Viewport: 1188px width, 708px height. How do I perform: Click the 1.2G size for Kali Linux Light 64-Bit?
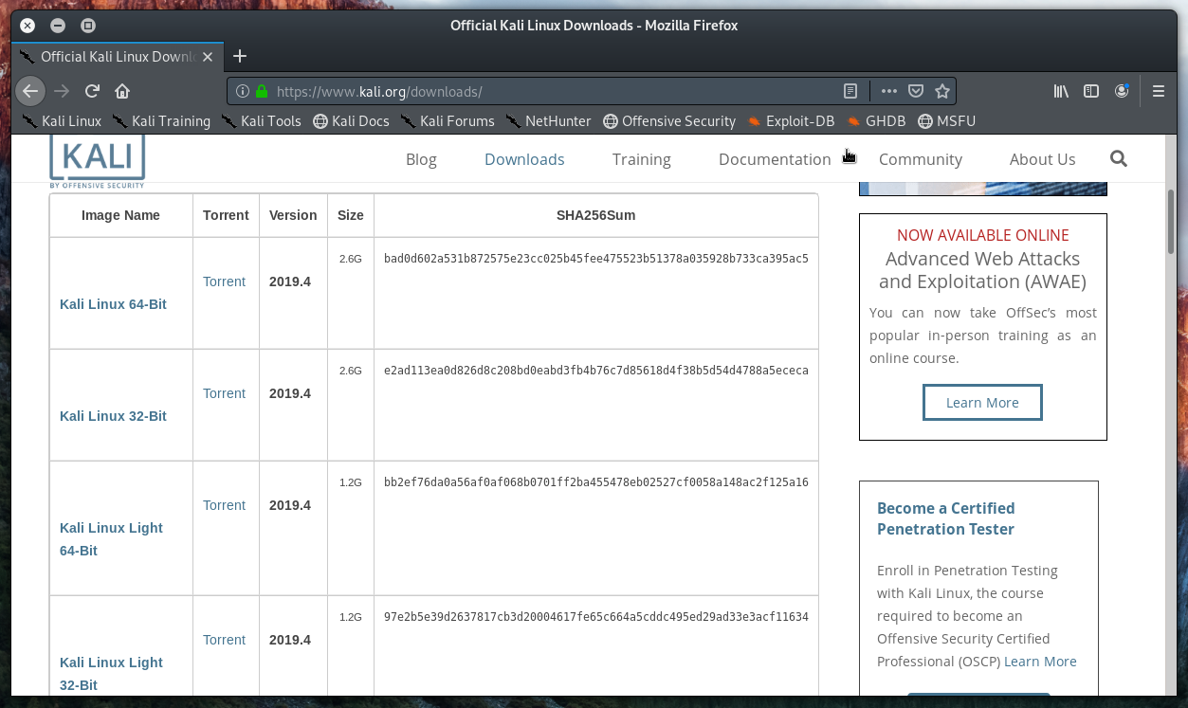tap(351, 482)
